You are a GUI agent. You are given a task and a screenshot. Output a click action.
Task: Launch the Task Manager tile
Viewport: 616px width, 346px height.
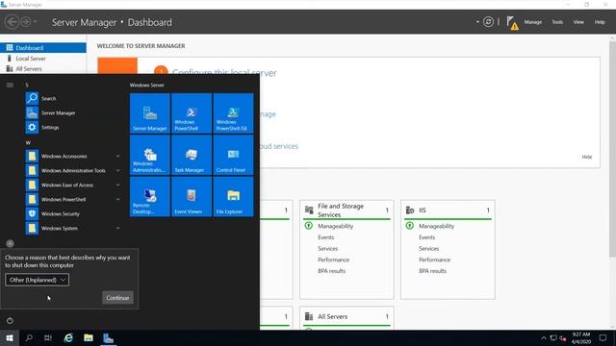click(x=192, y=155)
